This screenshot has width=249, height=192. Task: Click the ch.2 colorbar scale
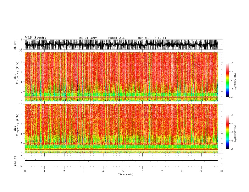pyautogui.click(x=227, y=132)
